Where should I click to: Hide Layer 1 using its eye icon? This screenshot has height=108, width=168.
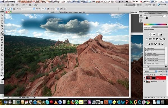tap(145, 78)
